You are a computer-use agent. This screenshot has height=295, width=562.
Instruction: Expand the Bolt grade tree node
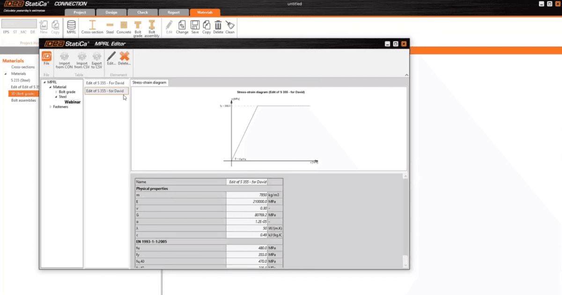pos(56,92)
